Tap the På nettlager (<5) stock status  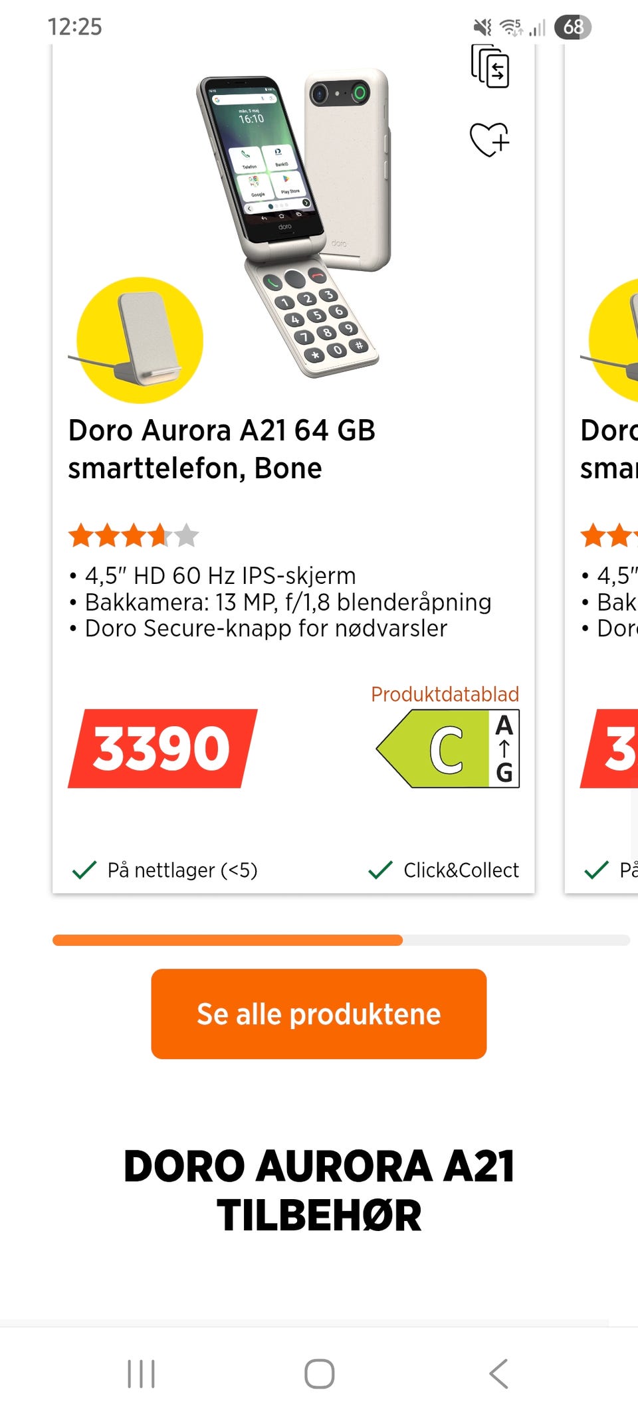pos(164,870)
